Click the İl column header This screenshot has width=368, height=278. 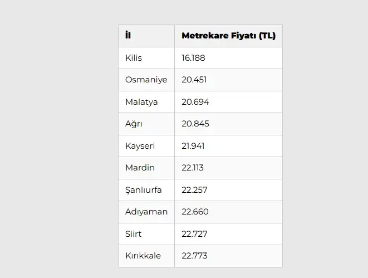click(x=128, y=36)
